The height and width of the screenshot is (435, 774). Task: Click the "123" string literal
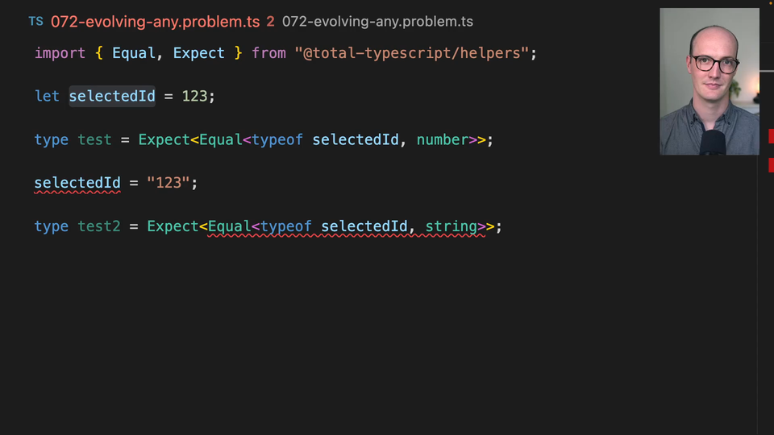point(168,184)
